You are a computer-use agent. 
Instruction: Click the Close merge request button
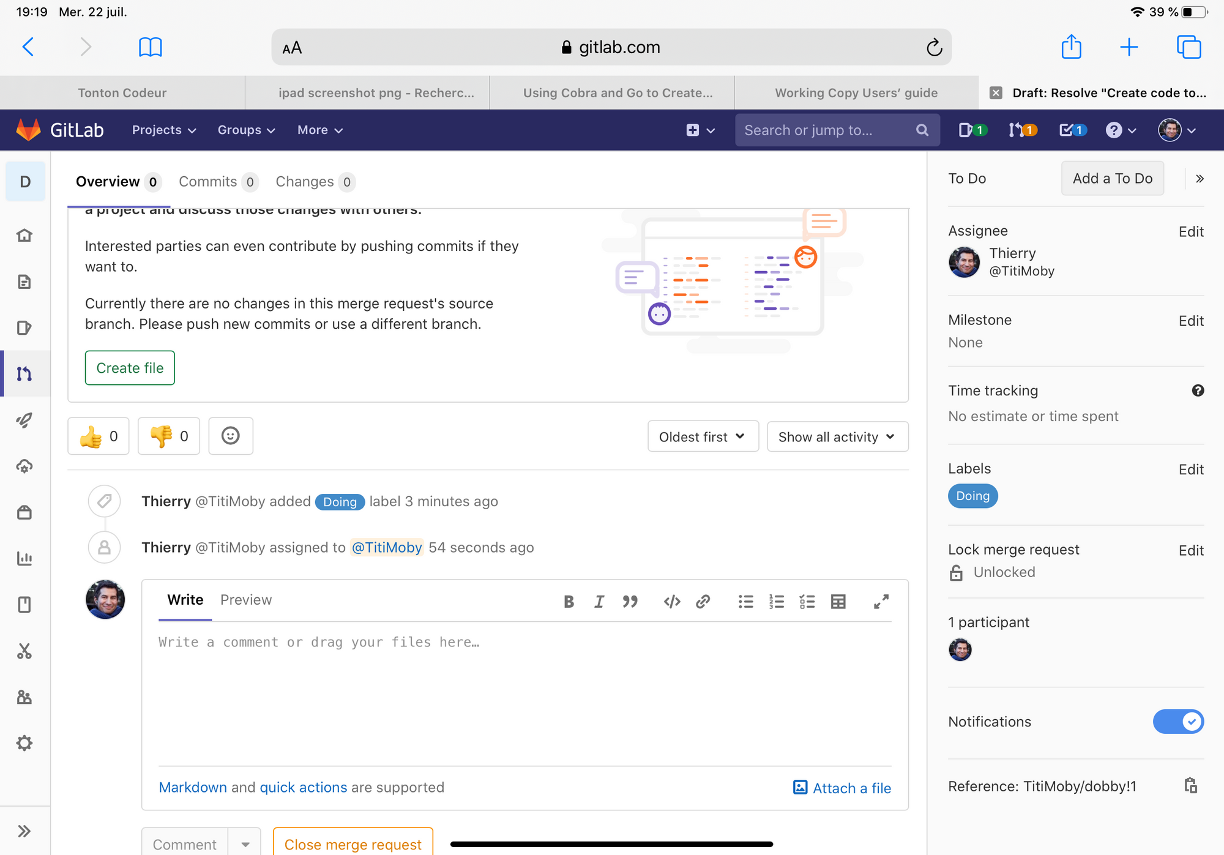click(353, 843)
